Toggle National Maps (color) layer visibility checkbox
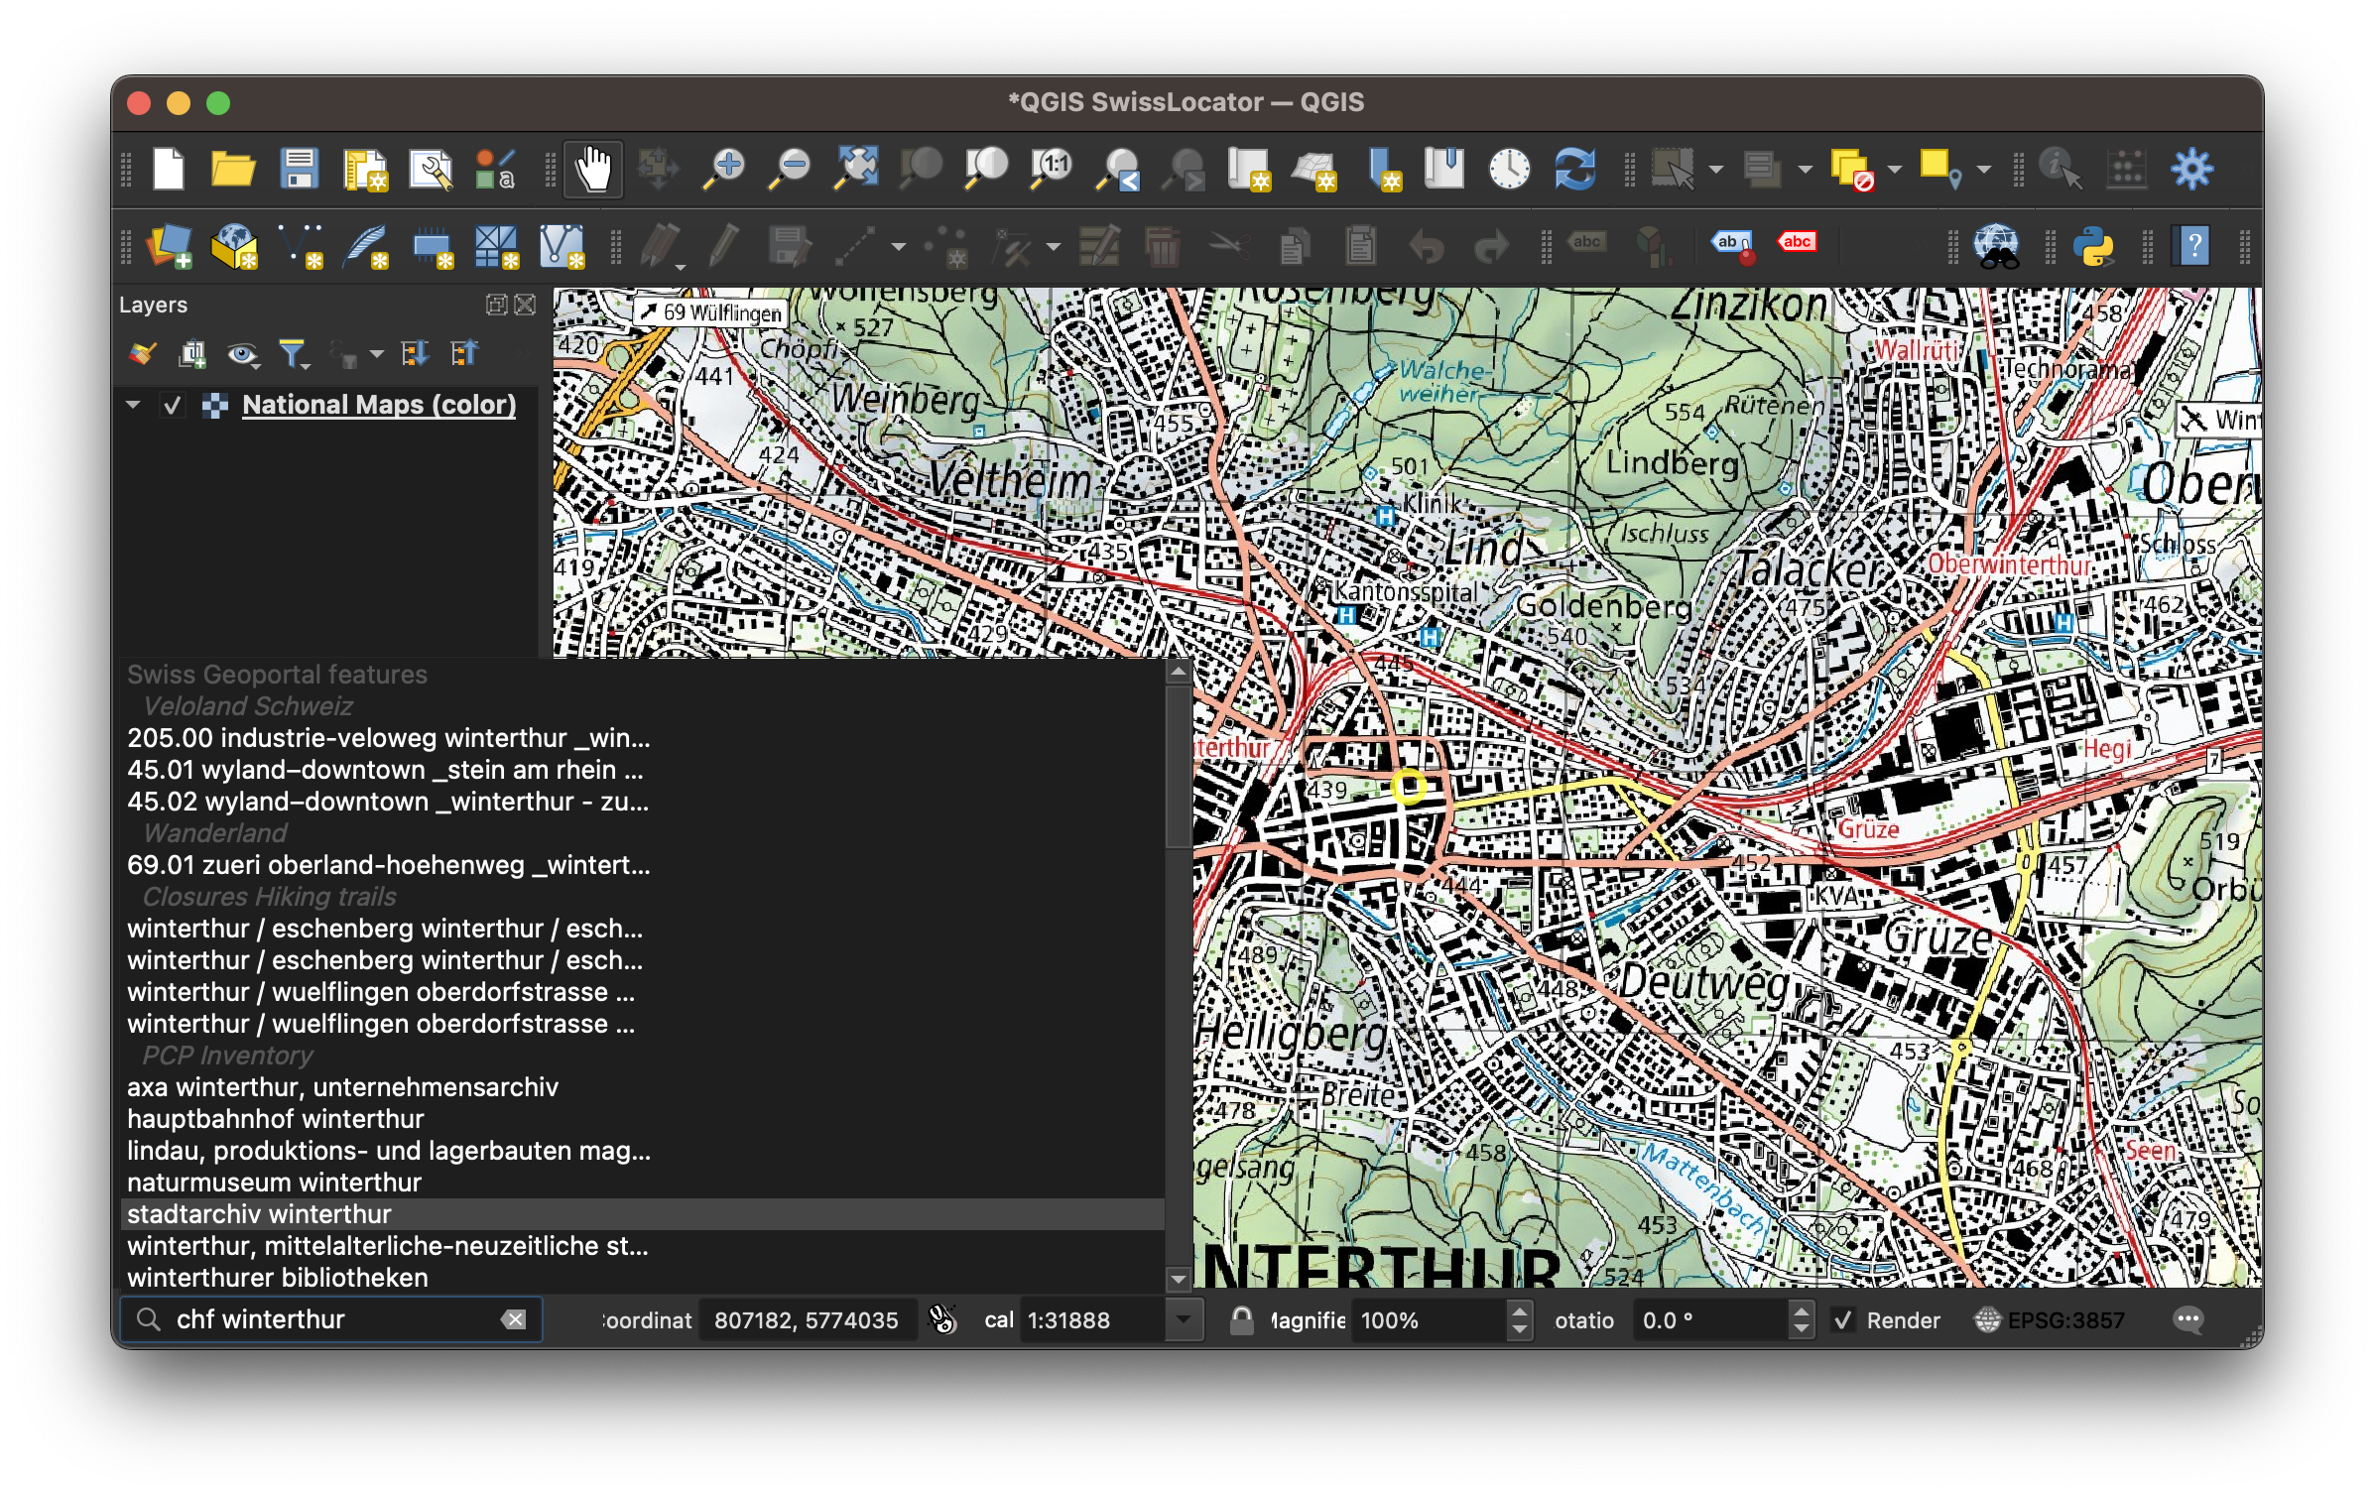Image resolution: width=2375 pixels, height=1496 pixels. pyautogui.click(x=173, y=406)
